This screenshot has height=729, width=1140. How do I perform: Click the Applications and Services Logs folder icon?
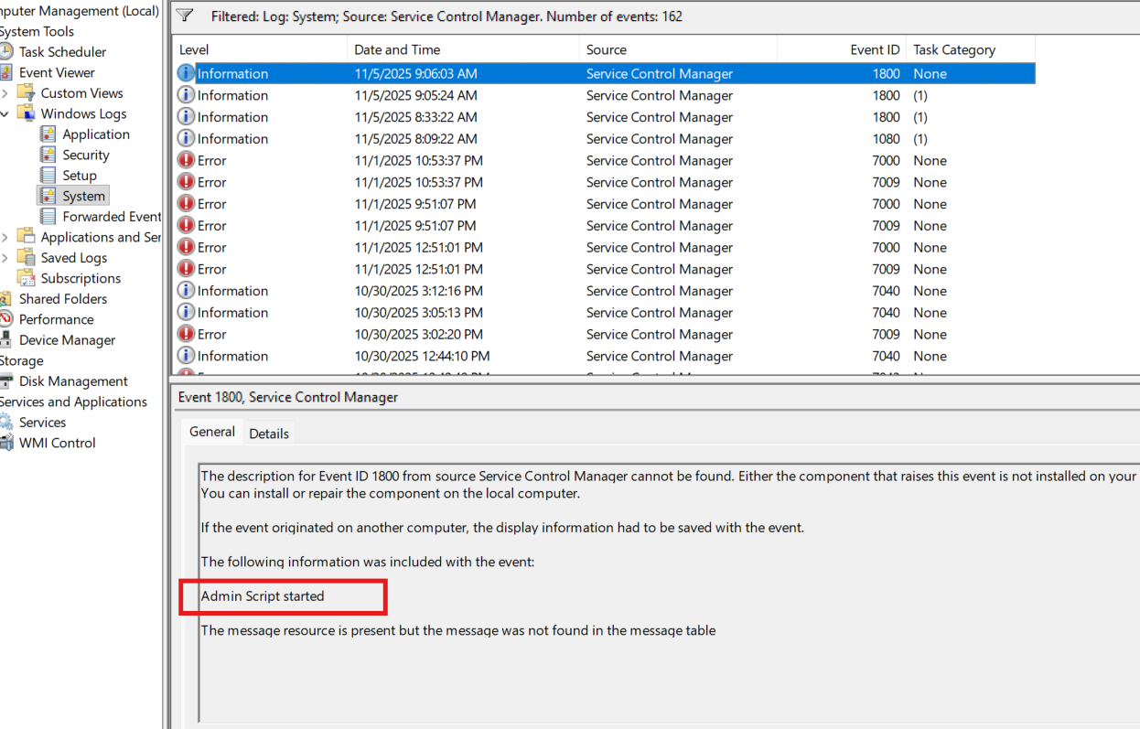27,237
